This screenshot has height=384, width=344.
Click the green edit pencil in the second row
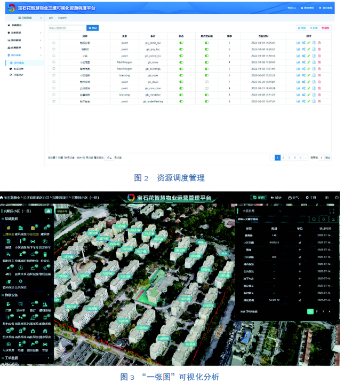309,49
